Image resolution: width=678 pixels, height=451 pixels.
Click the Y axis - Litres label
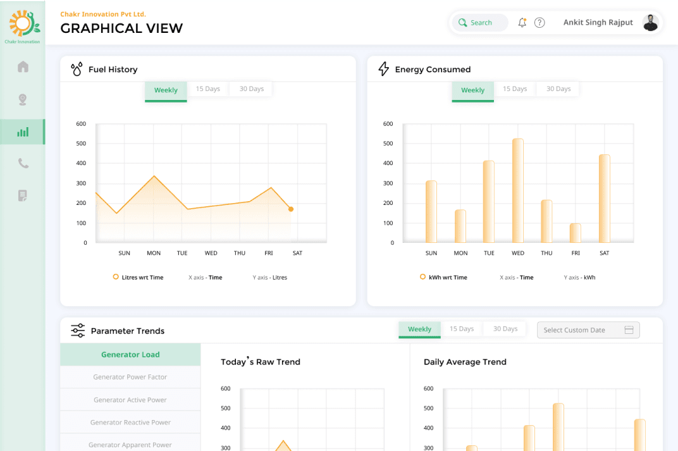270,278
